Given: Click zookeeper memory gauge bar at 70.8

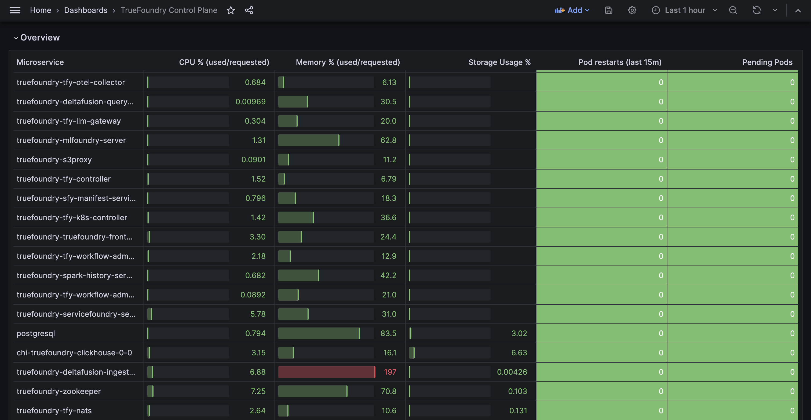Looking at the screenshot, I should (326, 391).
